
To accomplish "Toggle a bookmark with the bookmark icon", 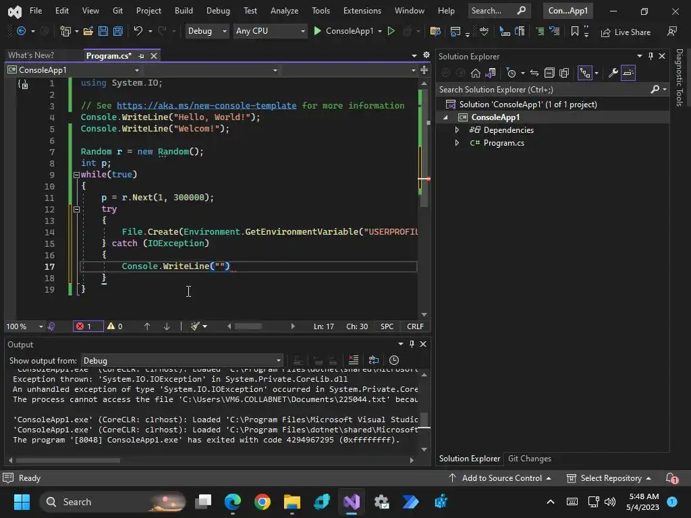I will pos(575,31).
